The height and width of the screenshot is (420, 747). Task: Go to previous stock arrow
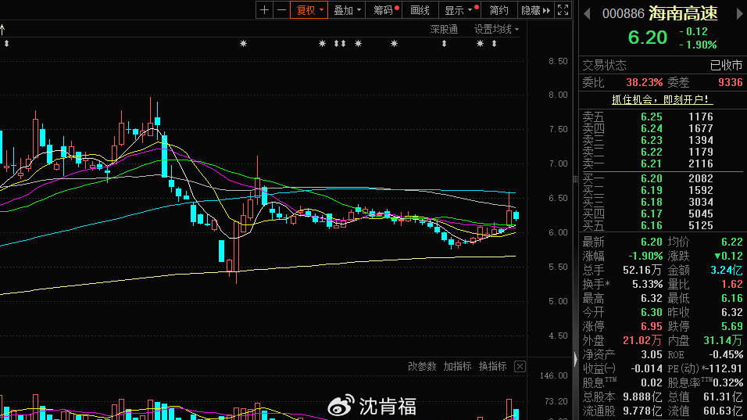point(587,14)
